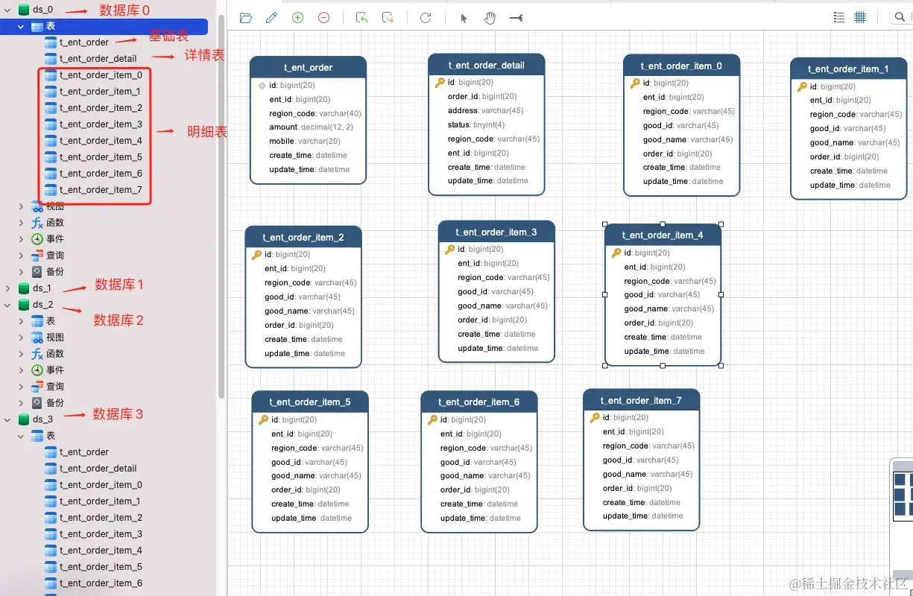The width and height of the screenshot is (913, 596).
Task: Select the t_ent_order_item_3 diagram header
Action: click(496, 232)
